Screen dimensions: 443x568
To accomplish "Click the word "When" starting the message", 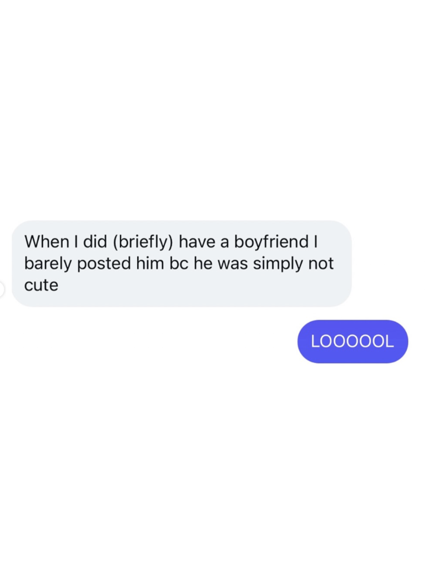I will tap(46, 242).
